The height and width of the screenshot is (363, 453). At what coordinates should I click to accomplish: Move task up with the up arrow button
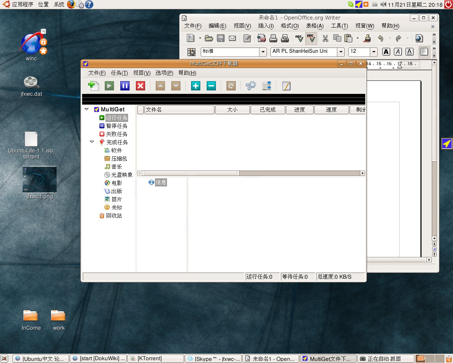(160, 86)
